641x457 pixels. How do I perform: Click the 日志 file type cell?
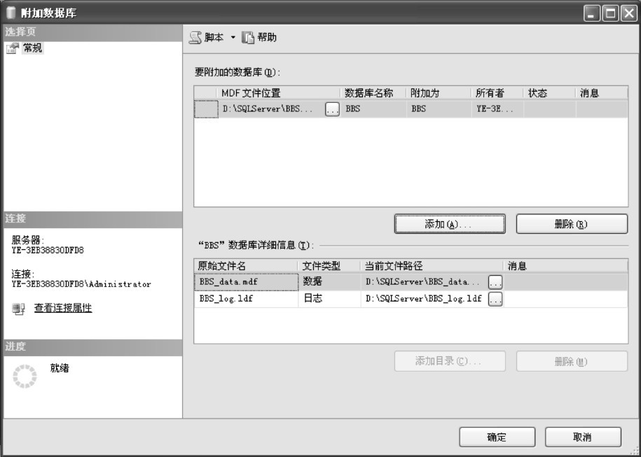(329, 299)
